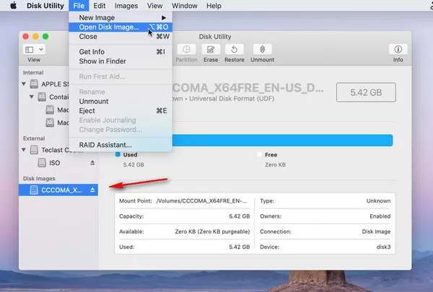This screenshot has height=292, width=433.
Task: Open RAID Assistant… from File menu
Action: click(x=121, y=145)
